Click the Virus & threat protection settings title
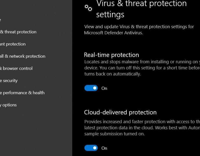Image resolution: width=200 pixels, height=156 pixels. 141,9
